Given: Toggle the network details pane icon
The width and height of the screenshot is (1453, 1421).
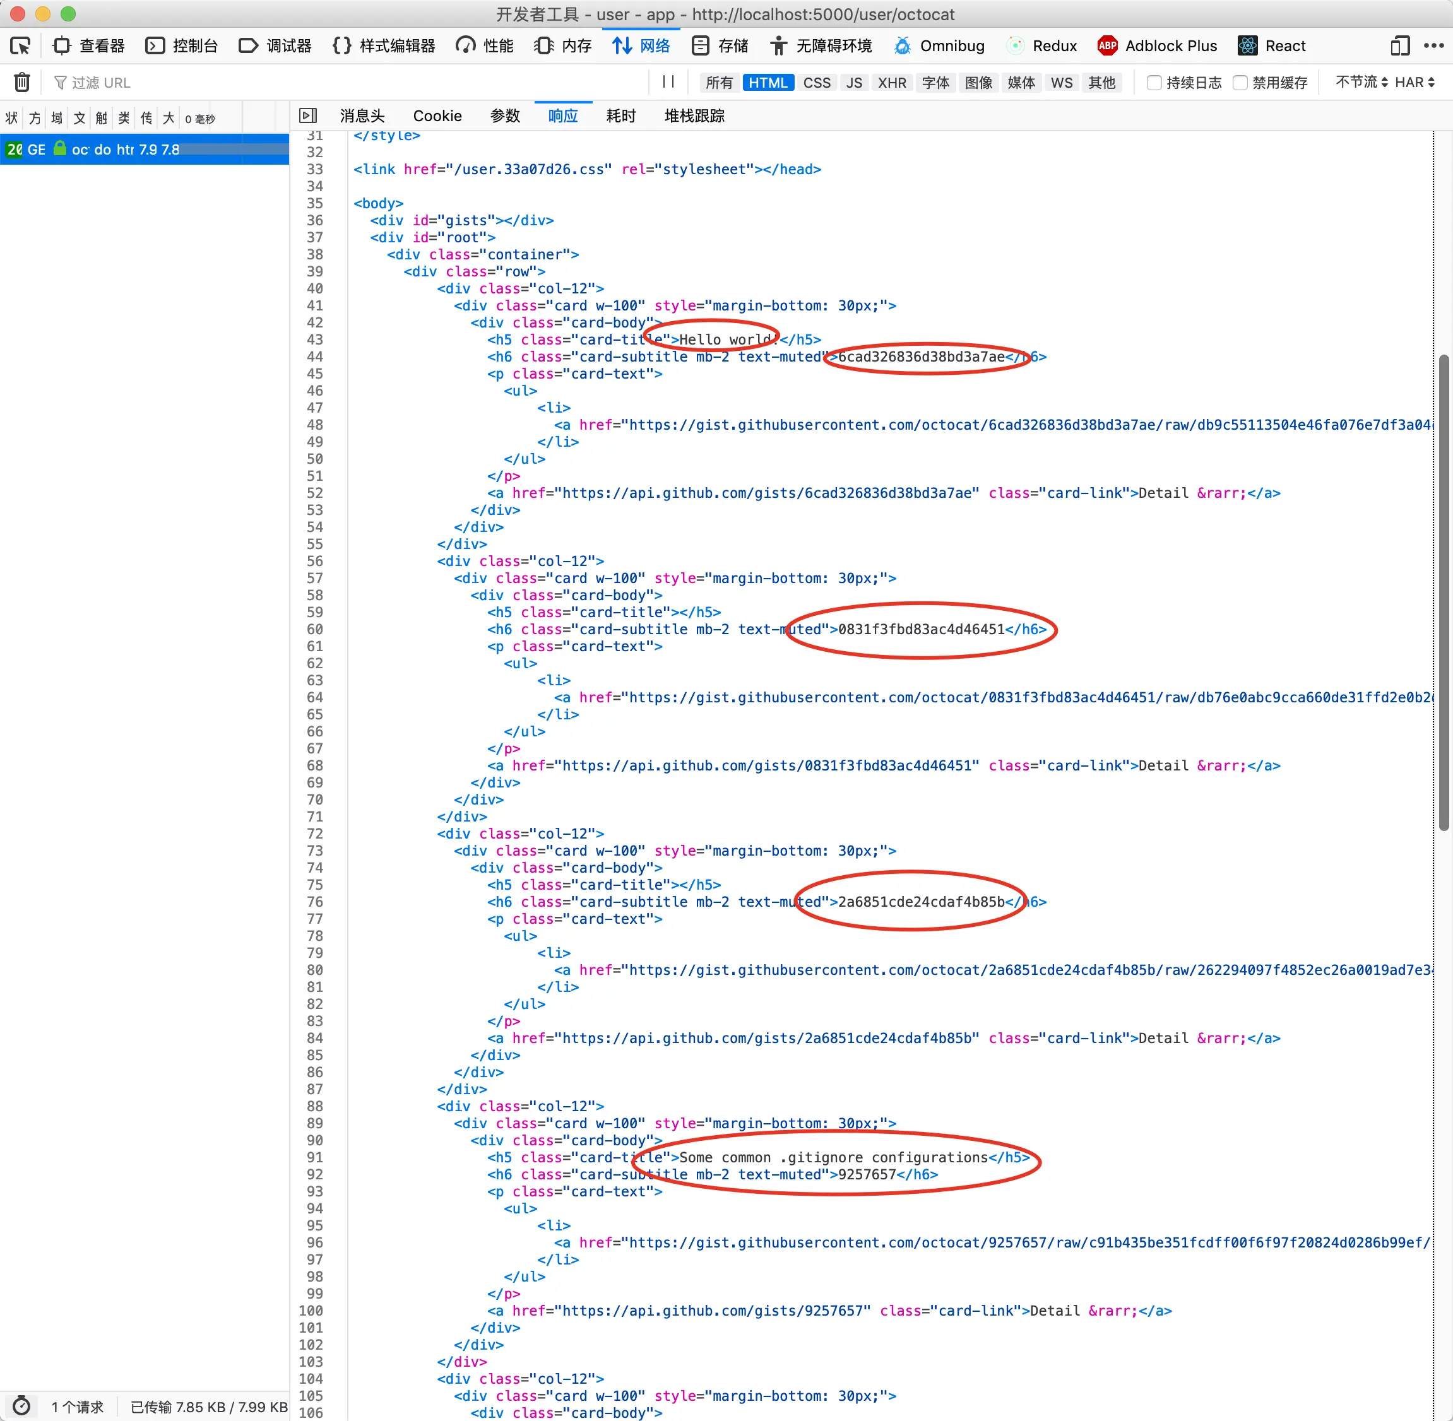Looking at the screenshot, I should click(x=307, y=115).
